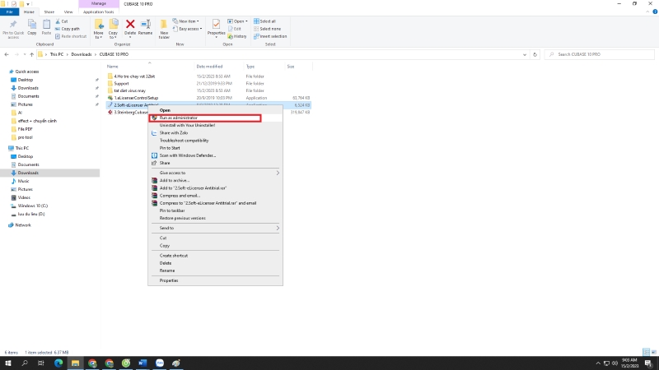Open the Task View taskbar icon
Image resolution: width=659 pixels, height=370 pixels.
pos(40,363)
